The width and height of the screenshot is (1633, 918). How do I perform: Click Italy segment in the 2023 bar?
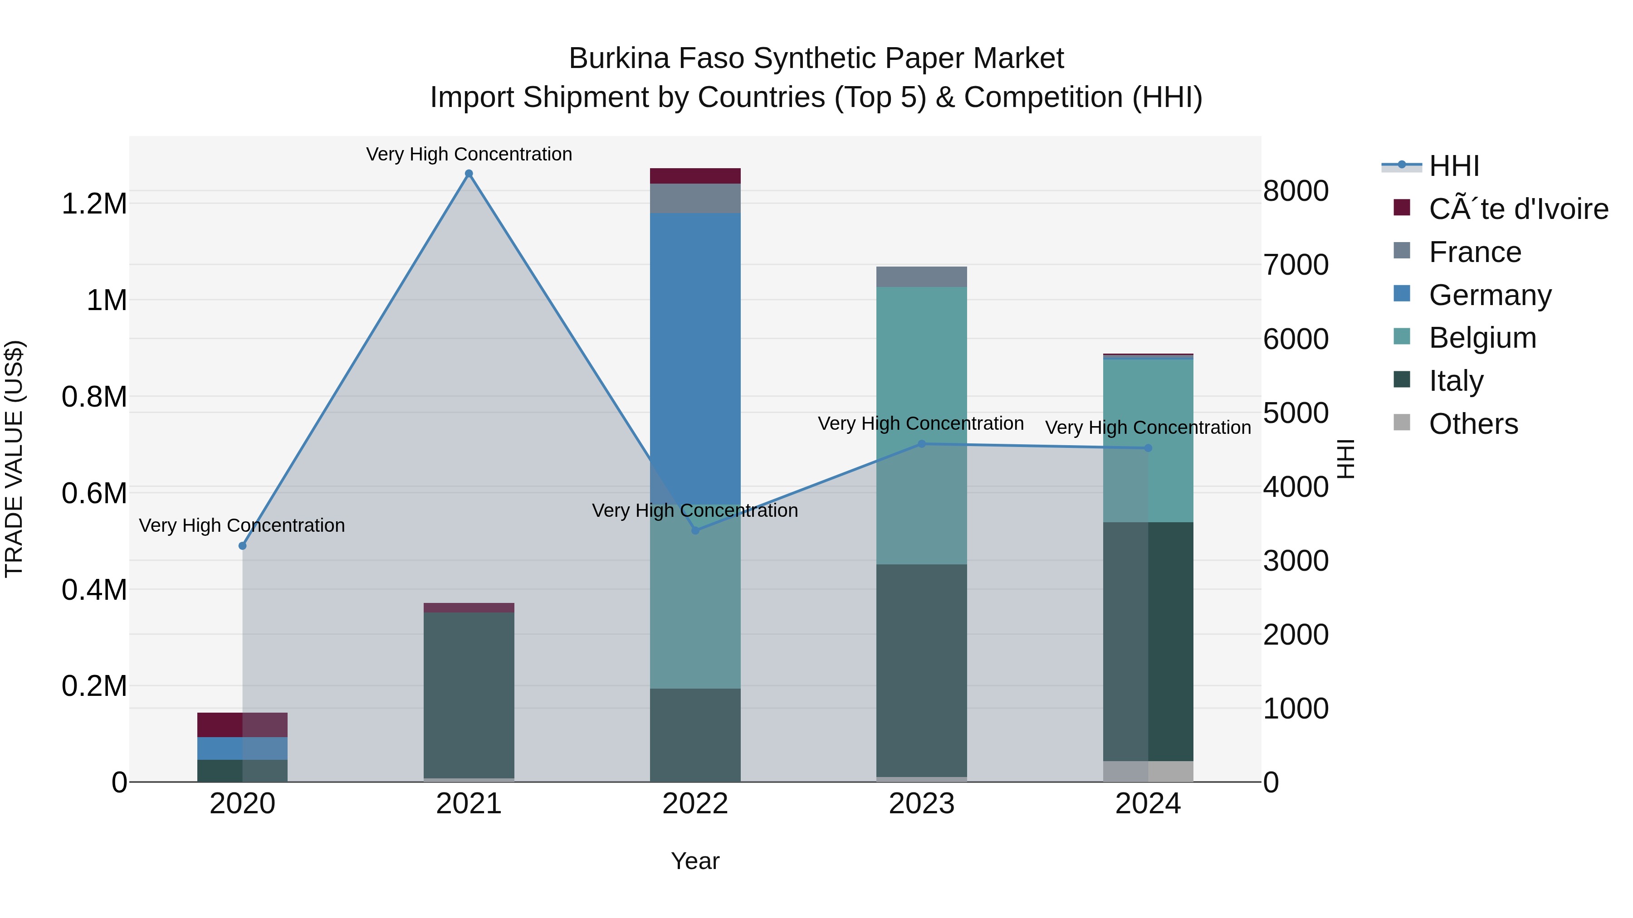922,671
